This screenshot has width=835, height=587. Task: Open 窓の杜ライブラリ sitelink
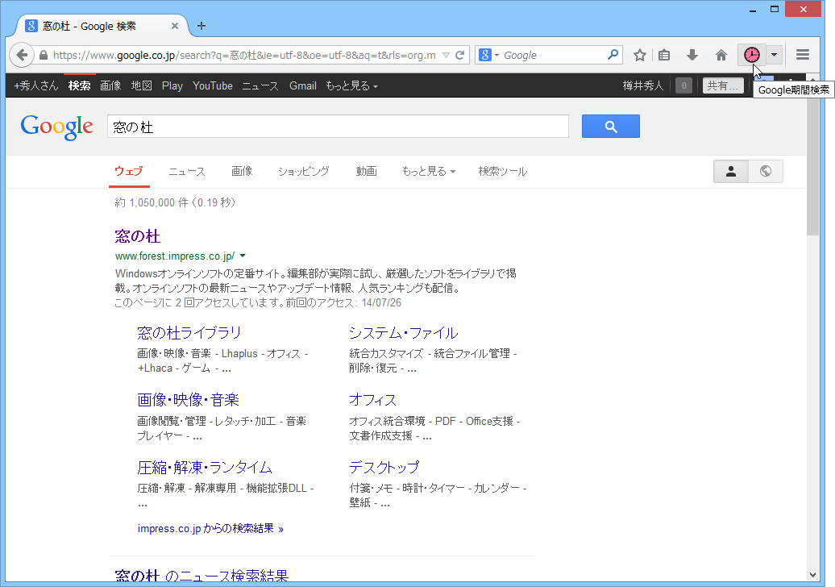point(189,333)
